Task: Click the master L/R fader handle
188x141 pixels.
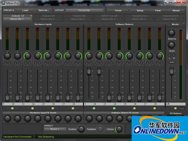Action: click(x=171, y=71)
